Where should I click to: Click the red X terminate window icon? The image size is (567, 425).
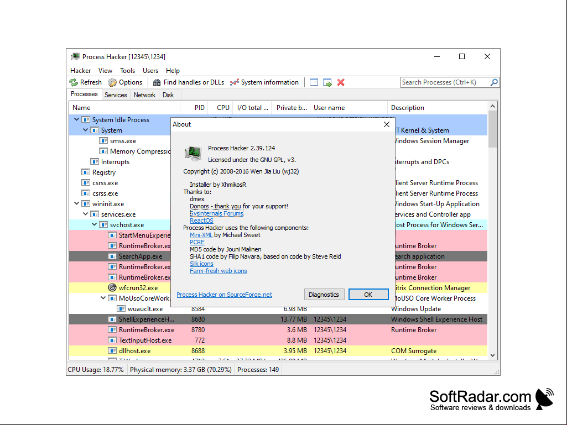click(341, 82)
